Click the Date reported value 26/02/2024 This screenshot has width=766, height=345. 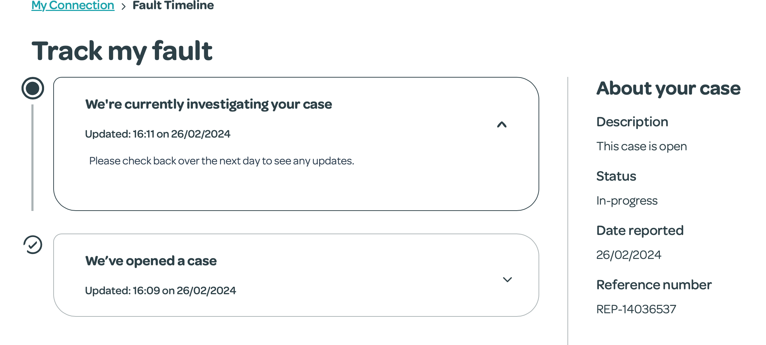pos(628,255)
